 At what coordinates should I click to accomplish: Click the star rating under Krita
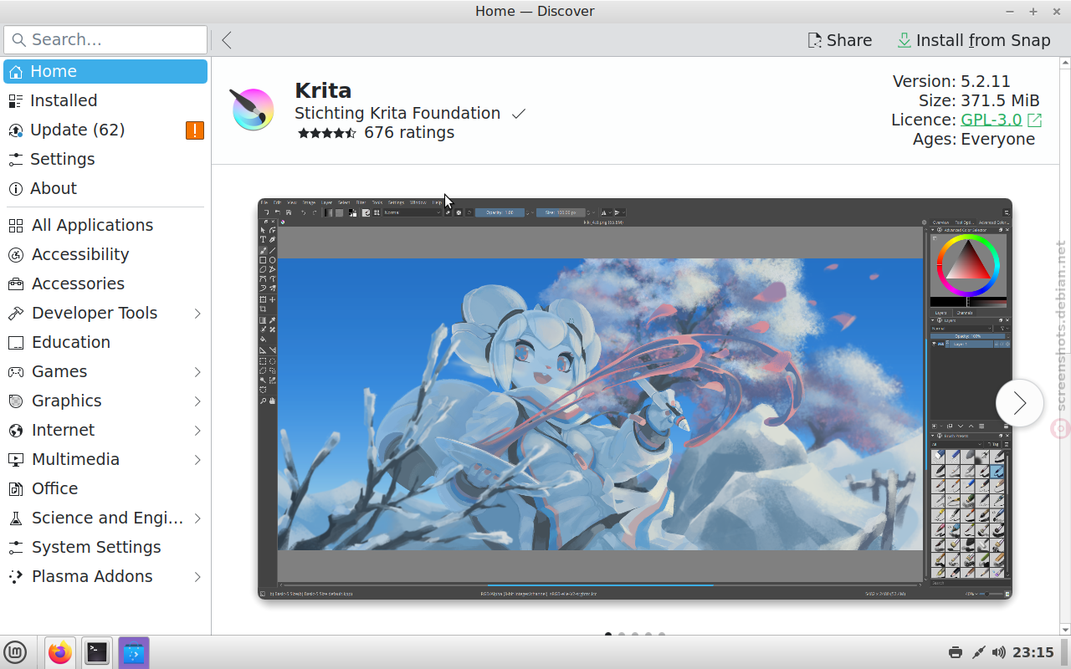[x=326, y=133]
